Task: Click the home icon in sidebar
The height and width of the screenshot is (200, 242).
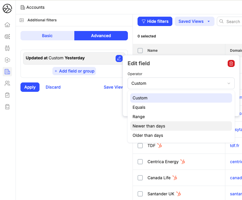Action: click(7, 25)
